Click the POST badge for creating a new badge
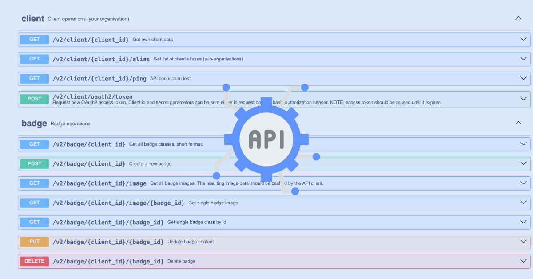533x279 pixels. tap(34, 163)
